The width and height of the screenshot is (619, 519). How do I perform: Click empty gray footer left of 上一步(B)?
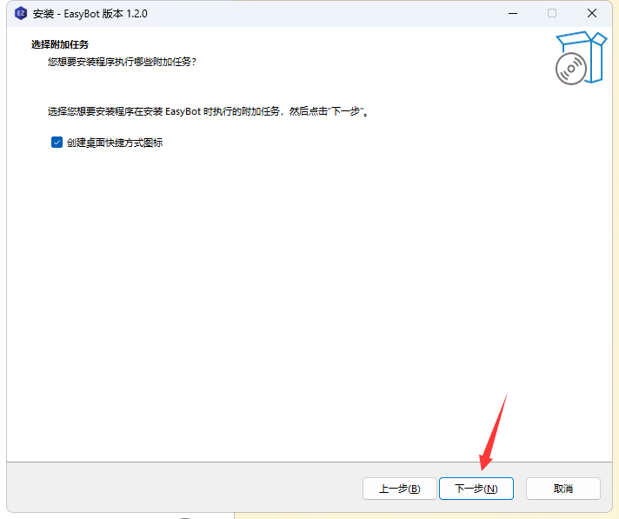click(x=174, y=489)
